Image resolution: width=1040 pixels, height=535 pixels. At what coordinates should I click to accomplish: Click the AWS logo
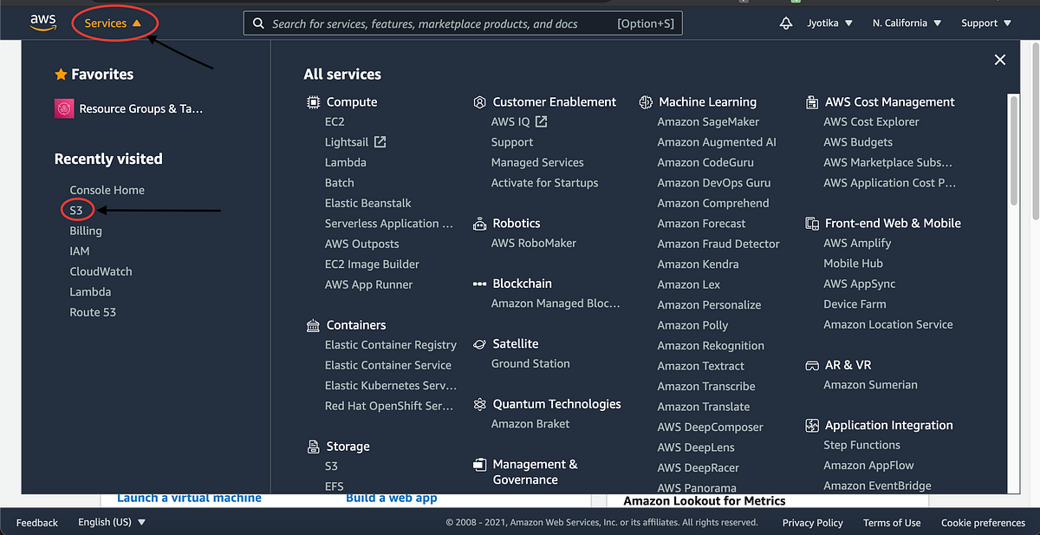[x=43, y=22]
